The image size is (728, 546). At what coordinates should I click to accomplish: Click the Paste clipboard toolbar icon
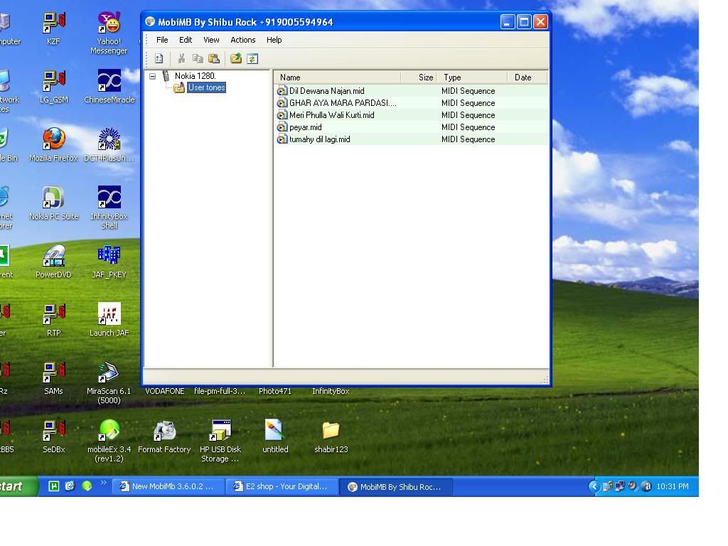click(x=214, y=58)
